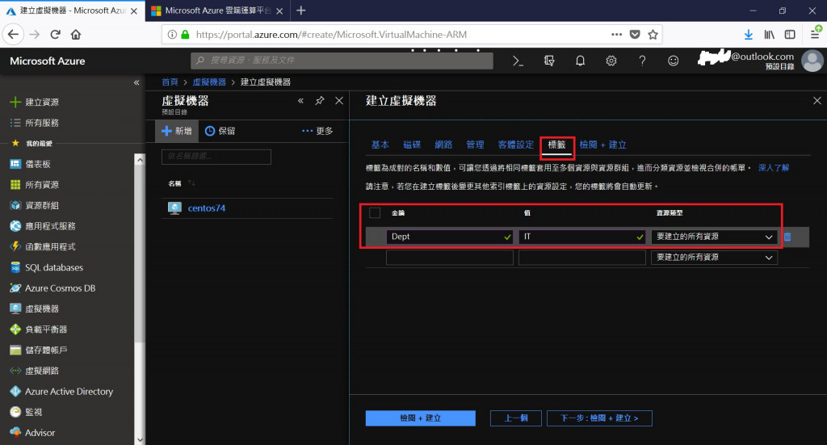Screen dimensions: 827x445
Task: Click the name filter input box
Action: pos(216,157)
